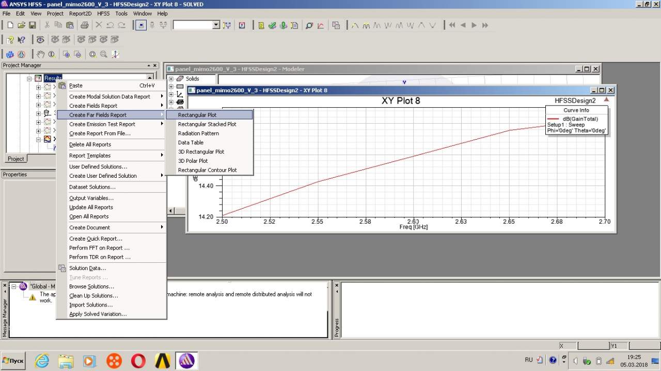Click the green Validate checkmark icon
661x371 pixels.
(x=272, y=25)
